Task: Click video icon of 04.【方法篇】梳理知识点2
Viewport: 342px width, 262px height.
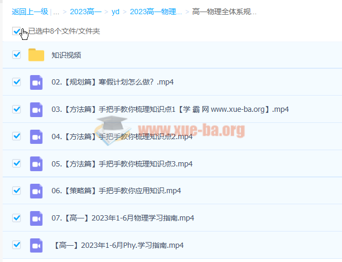Action: (36, 137)
